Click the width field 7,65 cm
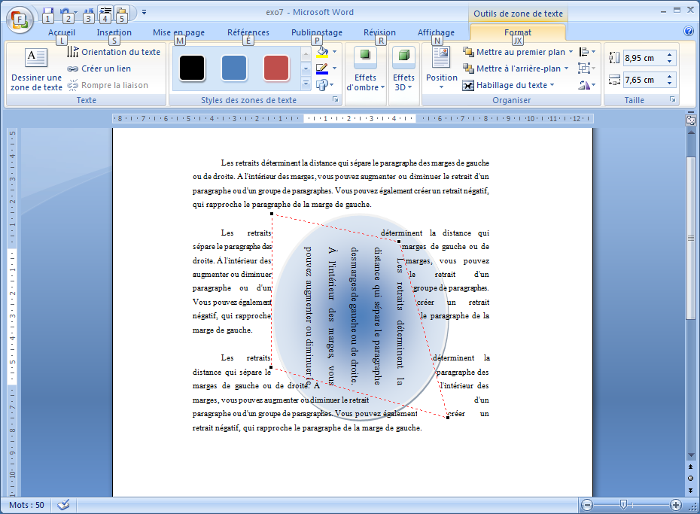Viewport: 700px width, 514px height. (644, 80)
